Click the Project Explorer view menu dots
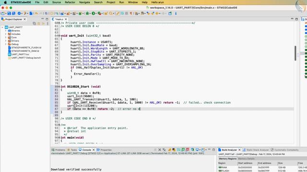The height and width of the screenshot is (172, 307). (x=47, y=23)
